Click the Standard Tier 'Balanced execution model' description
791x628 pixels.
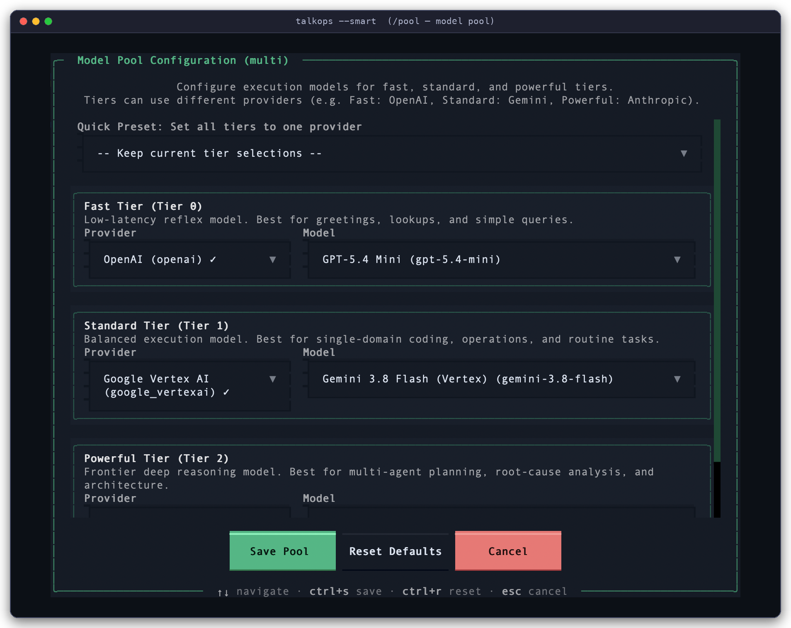(372, 339)
